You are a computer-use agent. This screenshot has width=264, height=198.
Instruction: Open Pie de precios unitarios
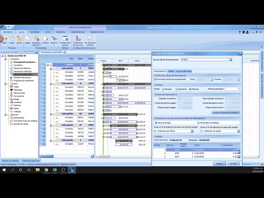click(90, 40)
